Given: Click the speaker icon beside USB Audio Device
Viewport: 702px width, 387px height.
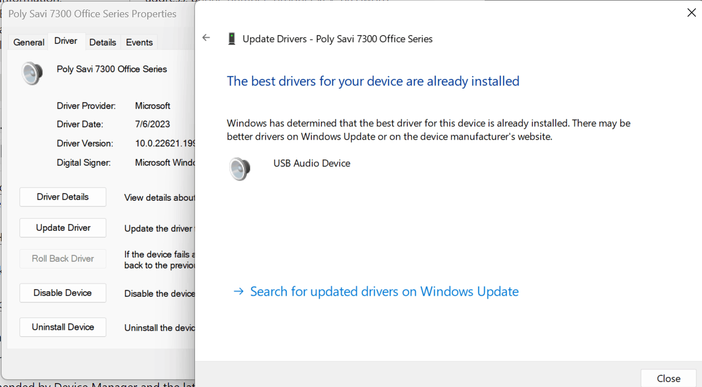Looking at the screenshot, I should pyautogui.click(x=240, y=168).
